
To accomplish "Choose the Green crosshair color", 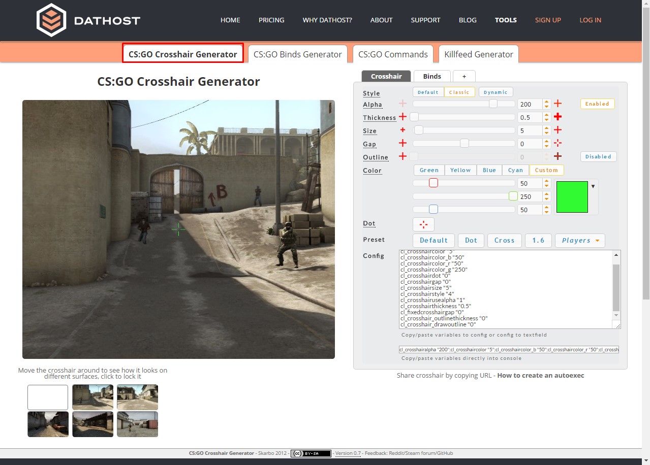I will (429, 170).
